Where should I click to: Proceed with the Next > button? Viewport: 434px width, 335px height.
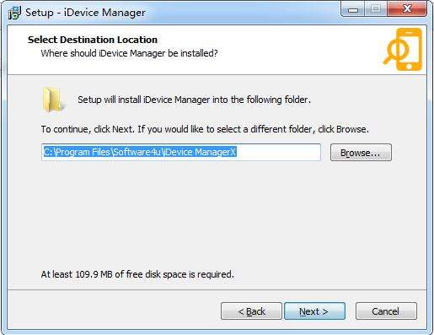click(x=314, y=311)
